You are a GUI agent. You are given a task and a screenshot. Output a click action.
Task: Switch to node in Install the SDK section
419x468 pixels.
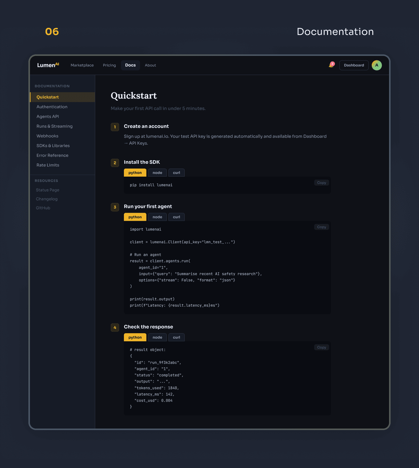157,172
